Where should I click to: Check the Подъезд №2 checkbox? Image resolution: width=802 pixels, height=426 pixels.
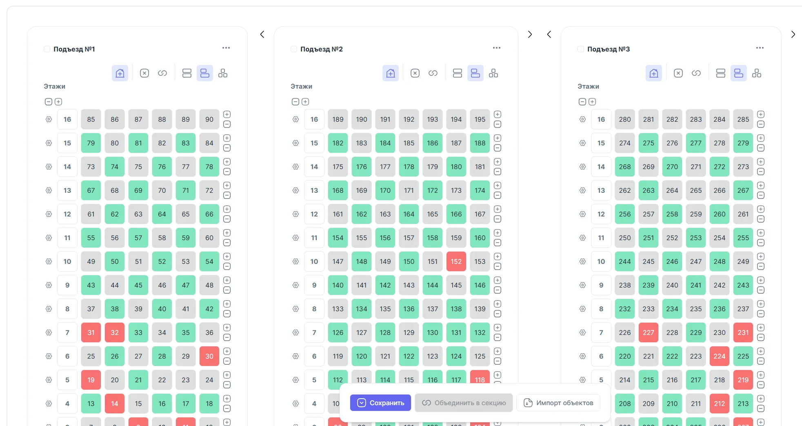click(294, 49)
